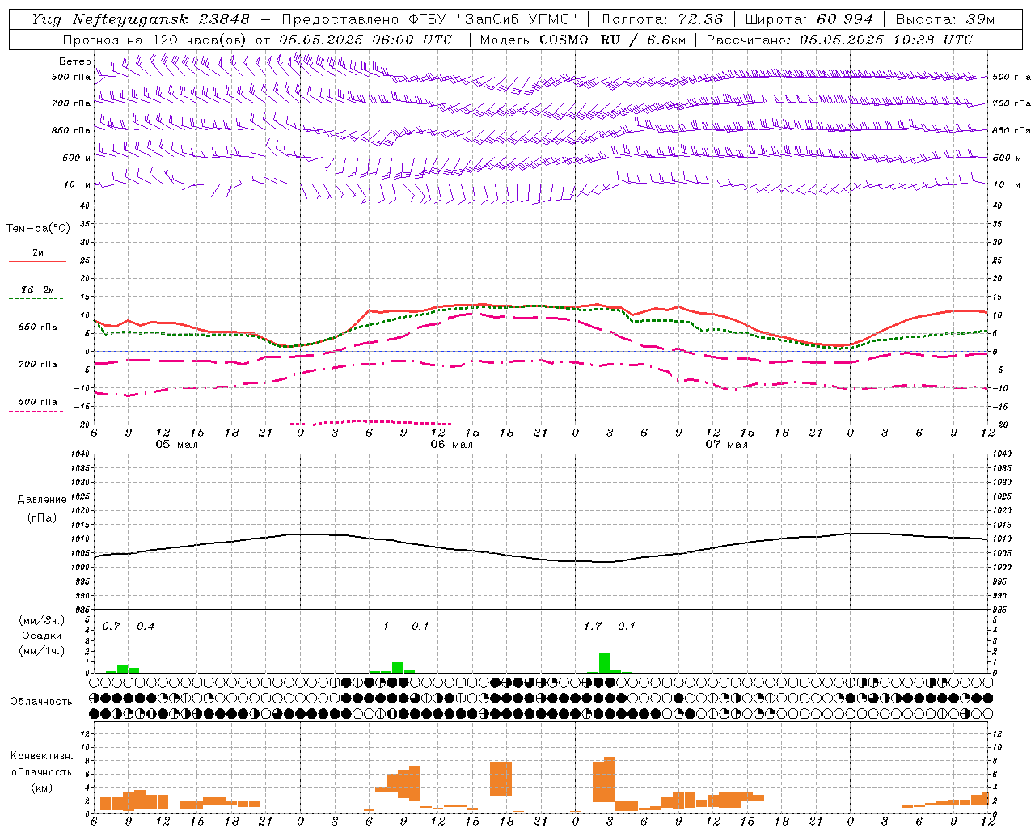Click the (км) convective cloud unit label
Image resolution: width=1035 pixels, height=828 pixels.
pyautogui.click(x=41, y=787)
